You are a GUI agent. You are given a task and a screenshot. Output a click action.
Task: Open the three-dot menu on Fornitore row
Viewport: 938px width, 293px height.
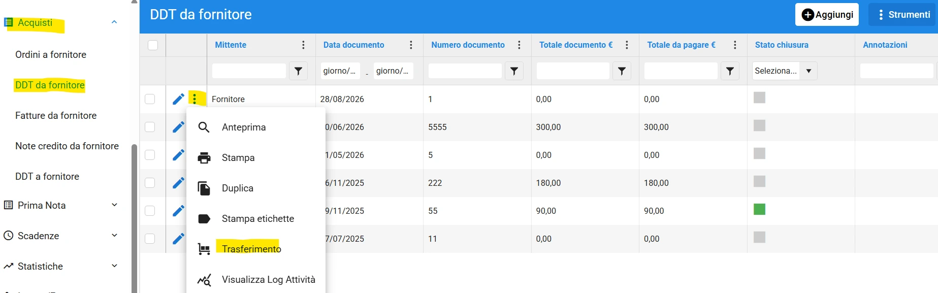(x=195, y=99)
